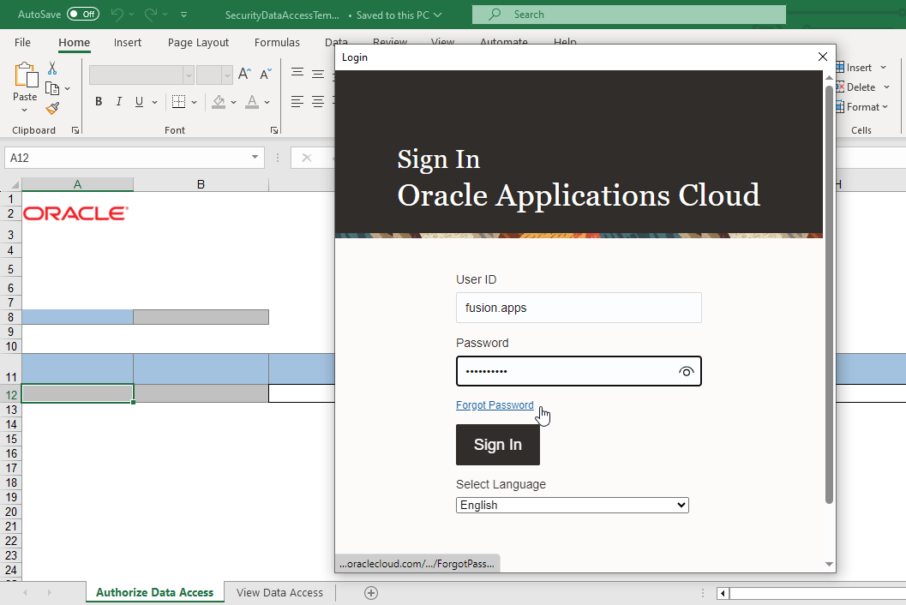906x605 pixels.
Task: Click the Insert cells icon
Action: [x=840, y=68]
